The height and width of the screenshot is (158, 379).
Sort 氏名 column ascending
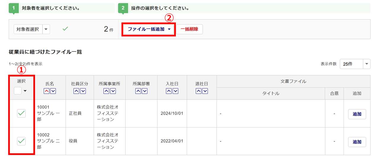tap(46, 91)
